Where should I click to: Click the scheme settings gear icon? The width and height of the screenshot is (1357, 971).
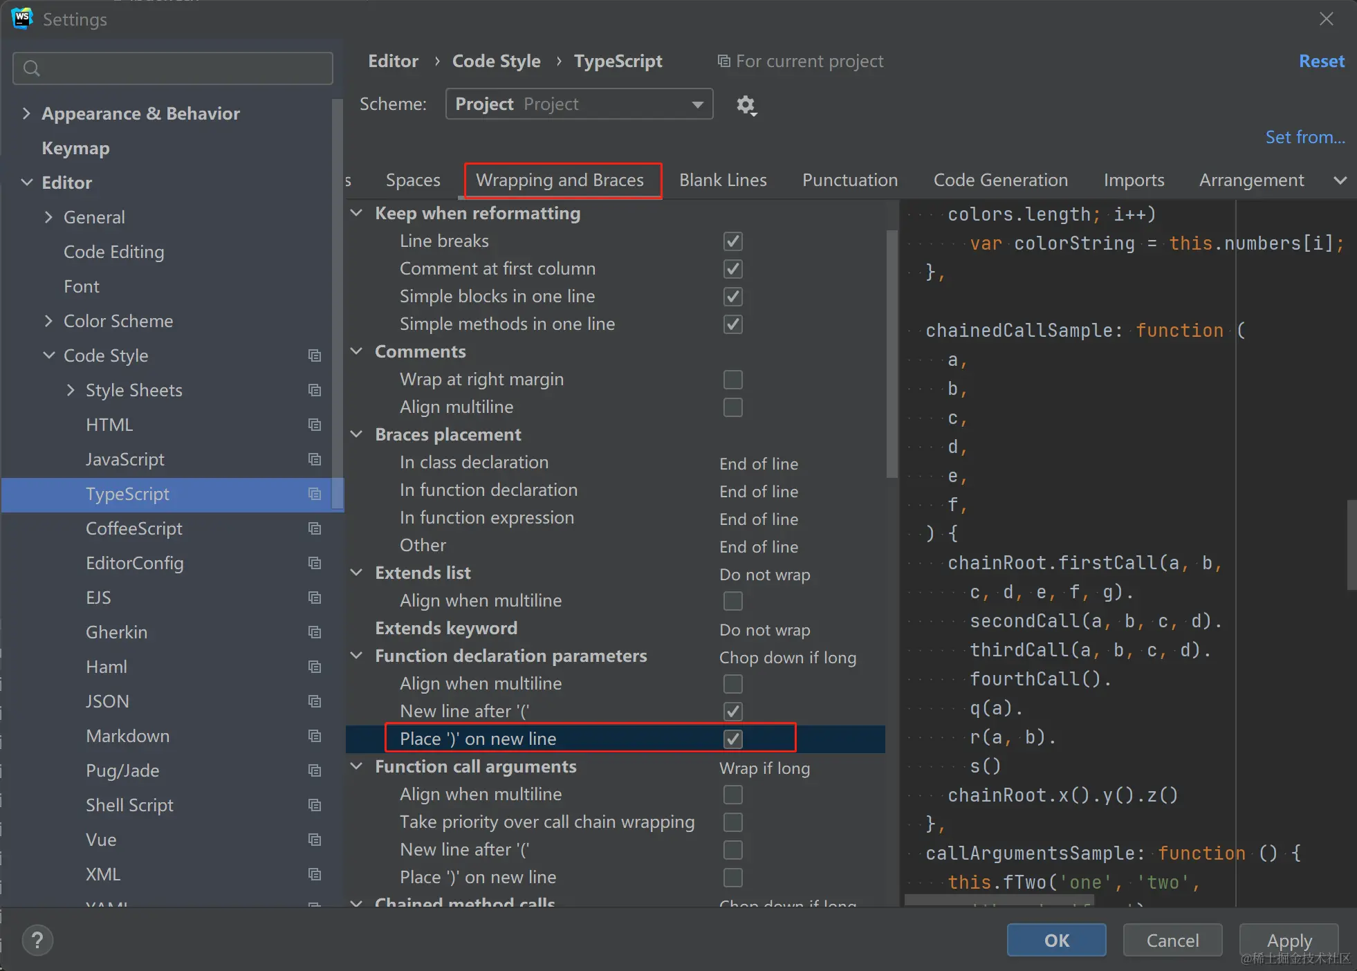pos(746,105)
